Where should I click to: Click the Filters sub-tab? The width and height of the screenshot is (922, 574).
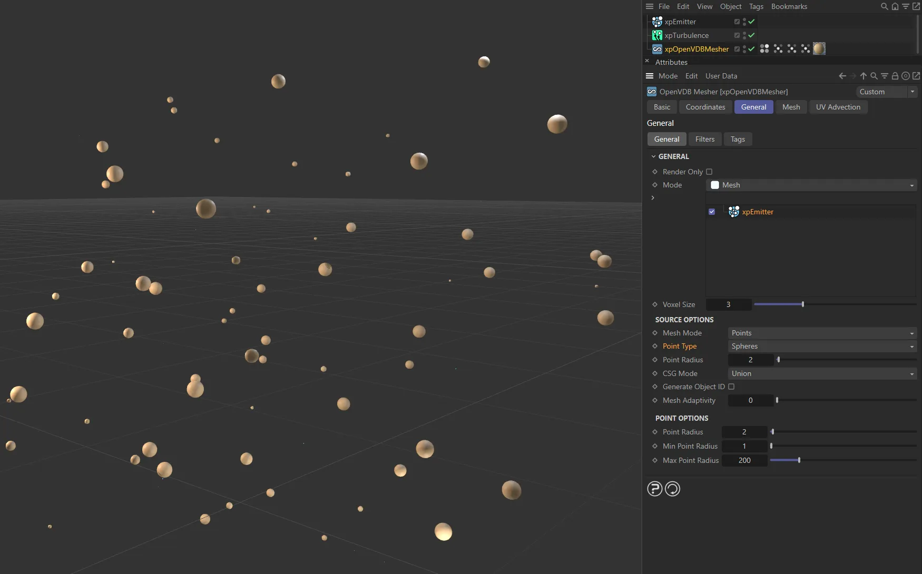[705, 139]
